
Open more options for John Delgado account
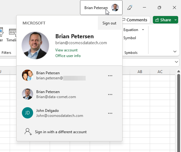tap(110, 113)
